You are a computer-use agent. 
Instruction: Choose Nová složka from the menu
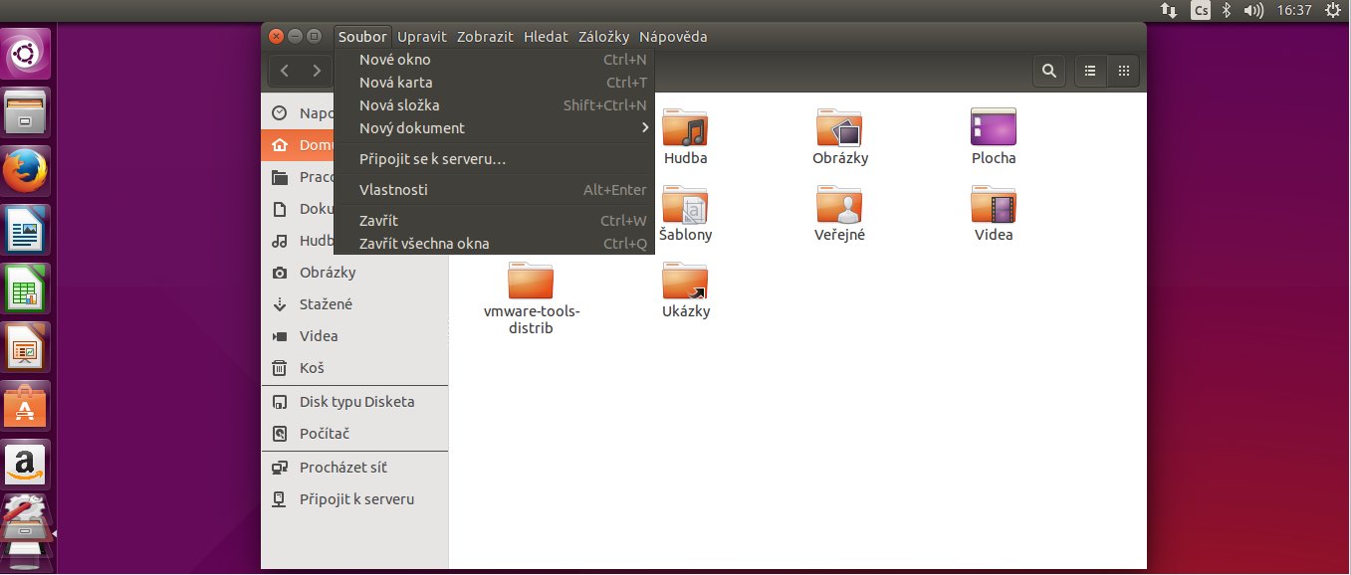click(399, 105)
